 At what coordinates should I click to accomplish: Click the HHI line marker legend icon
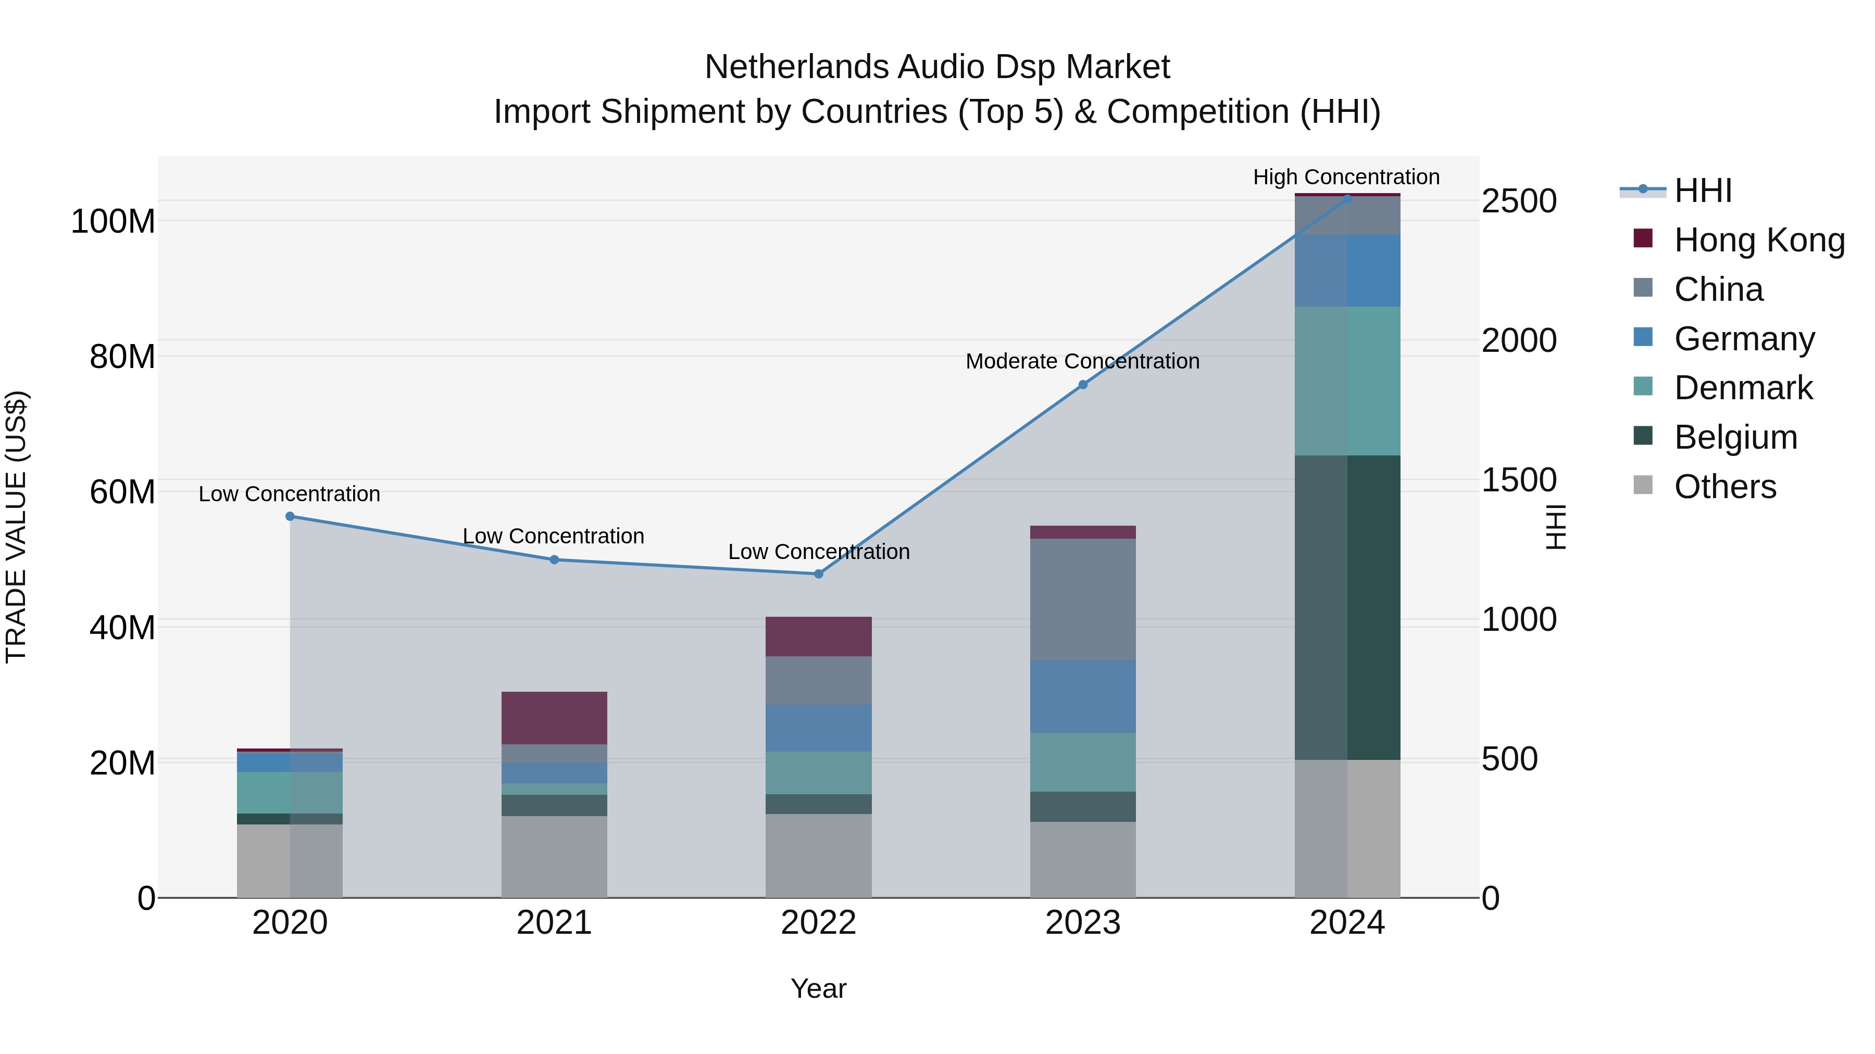[1643, 190]
